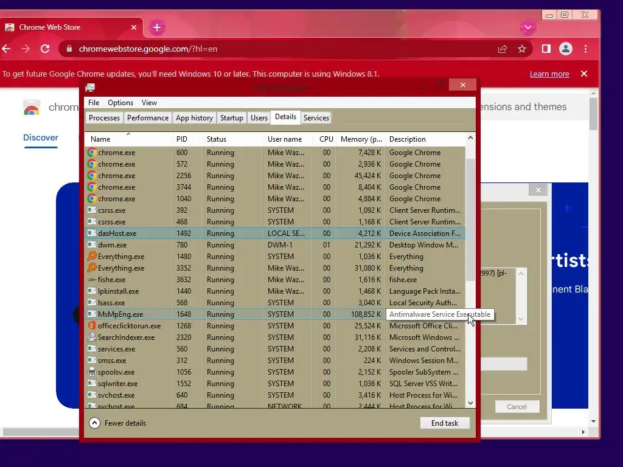This screenshot has width=623, height=467.
Task: Close the Chrome Web Store tab
Action: pyautogui.click(x=134, y=27)
